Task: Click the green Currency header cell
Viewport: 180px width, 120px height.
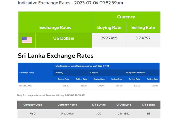Action: click(126, 17)
